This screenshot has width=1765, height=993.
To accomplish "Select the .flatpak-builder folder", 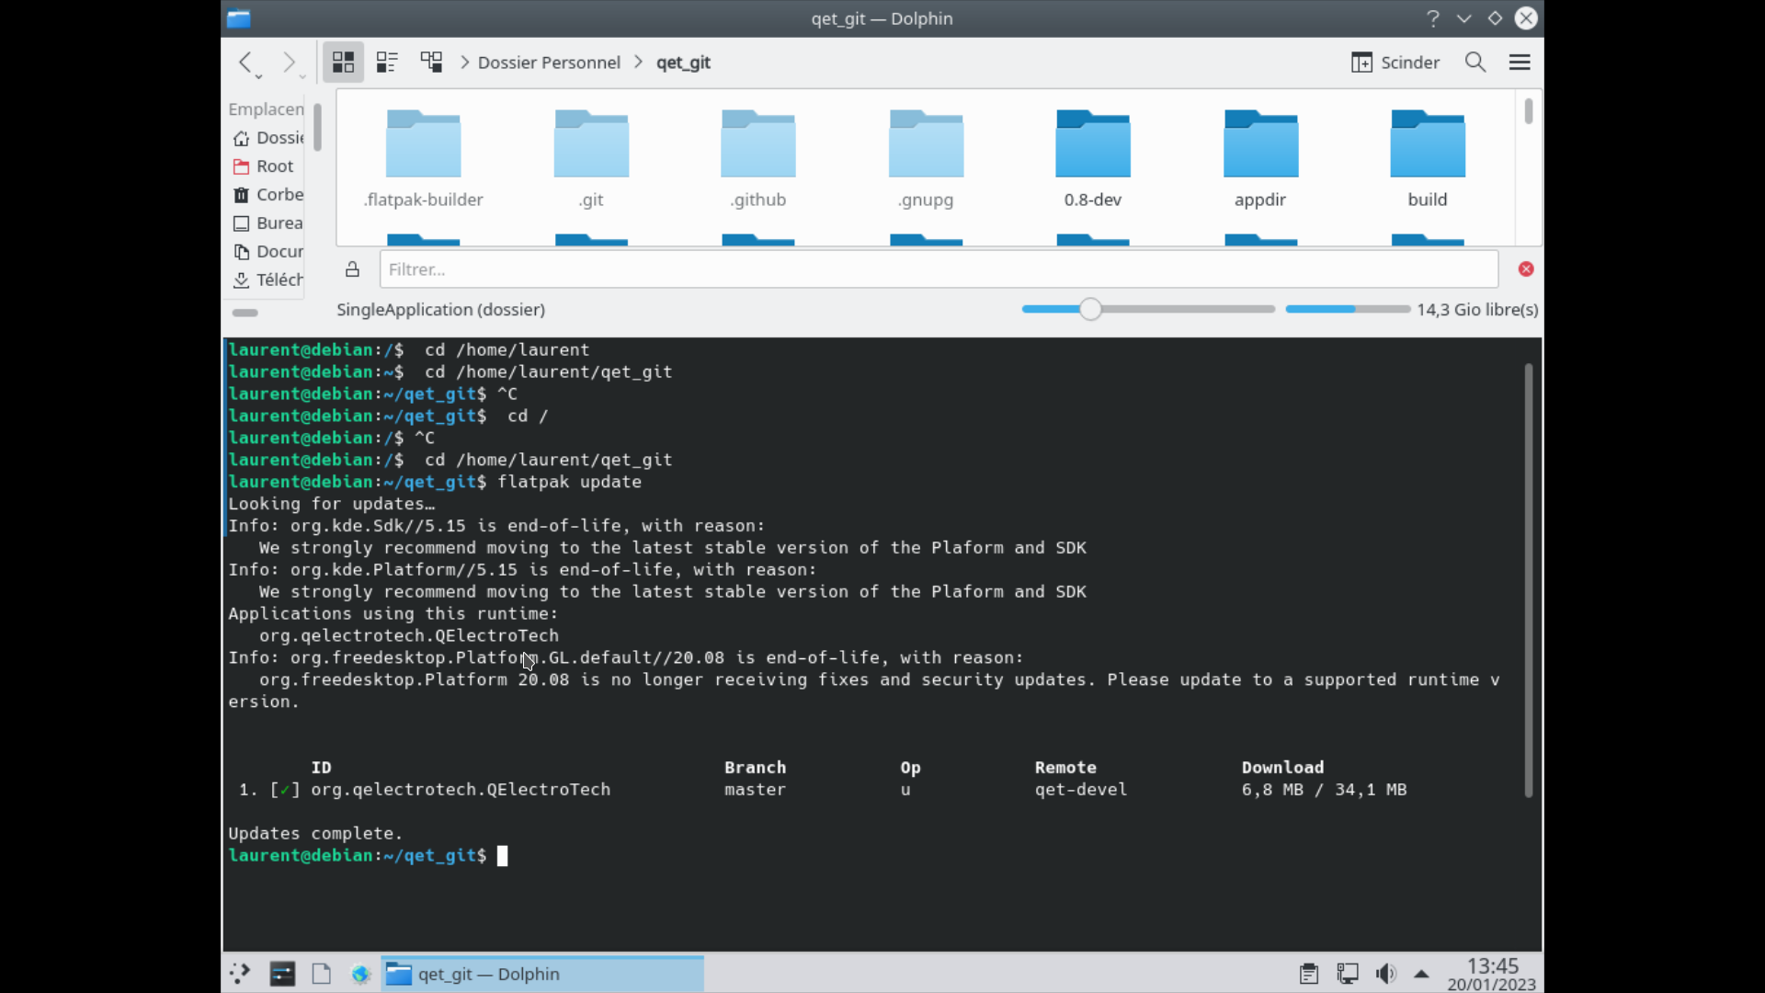I will 423,158.
